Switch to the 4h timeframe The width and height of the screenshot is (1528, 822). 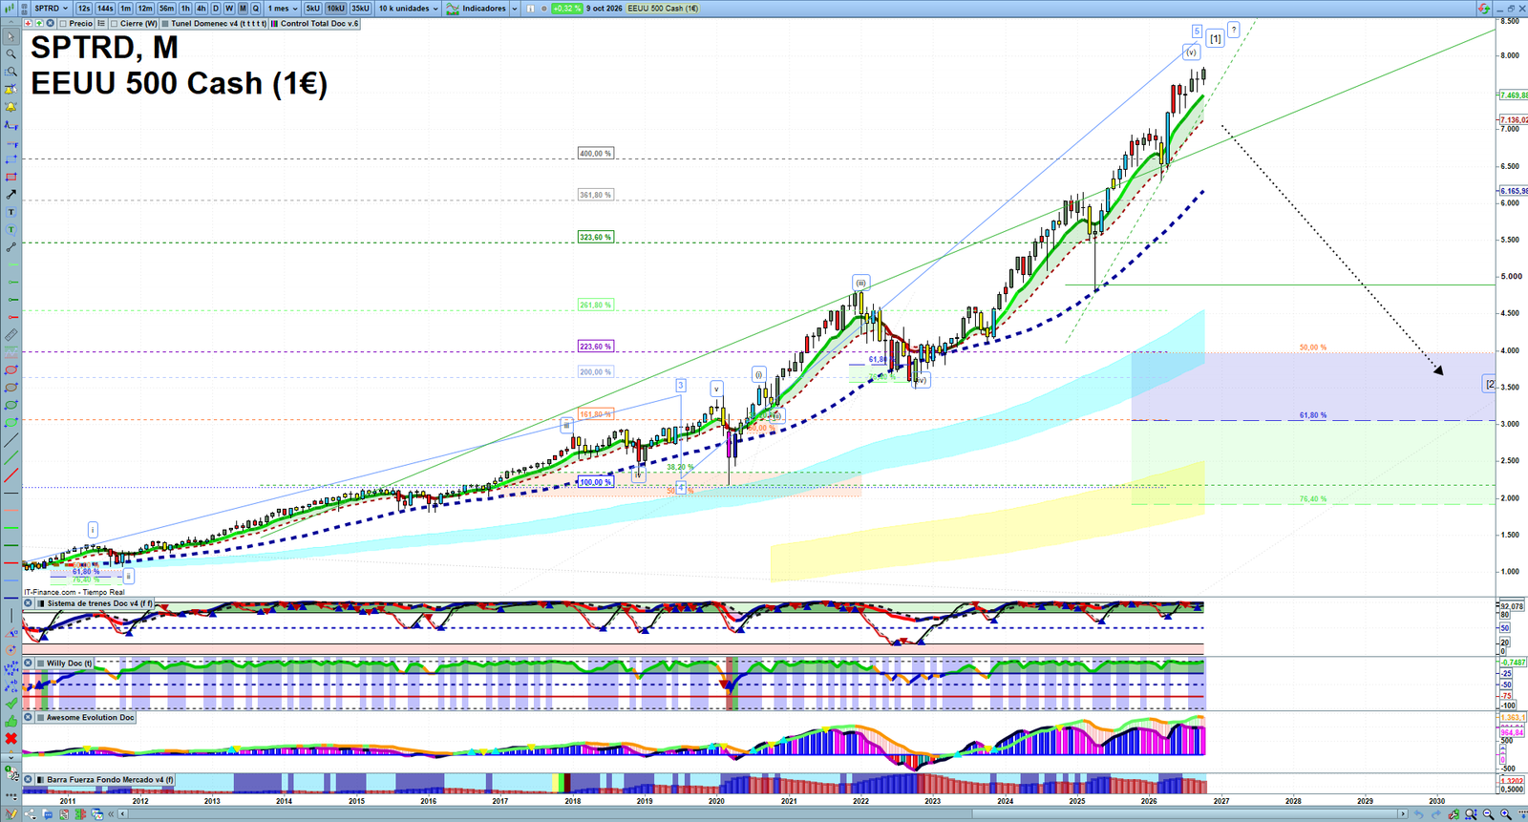click(201, 9)
